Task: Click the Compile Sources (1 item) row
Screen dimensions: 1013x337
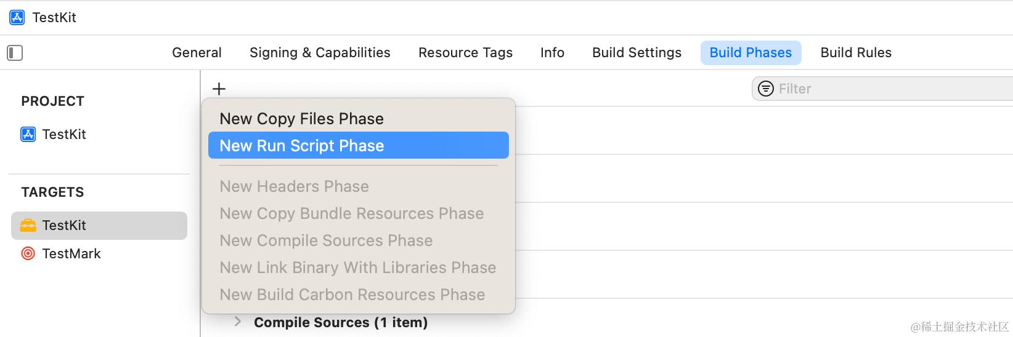Action: click(x=341, y=322)
